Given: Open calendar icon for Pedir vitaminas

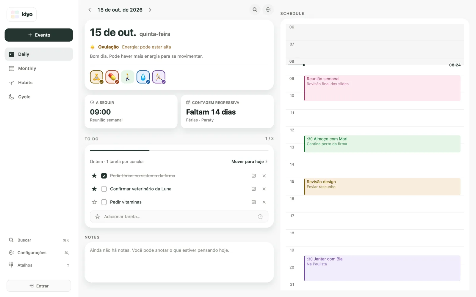Looking at the screenshot, I should (x=254, y=202).
